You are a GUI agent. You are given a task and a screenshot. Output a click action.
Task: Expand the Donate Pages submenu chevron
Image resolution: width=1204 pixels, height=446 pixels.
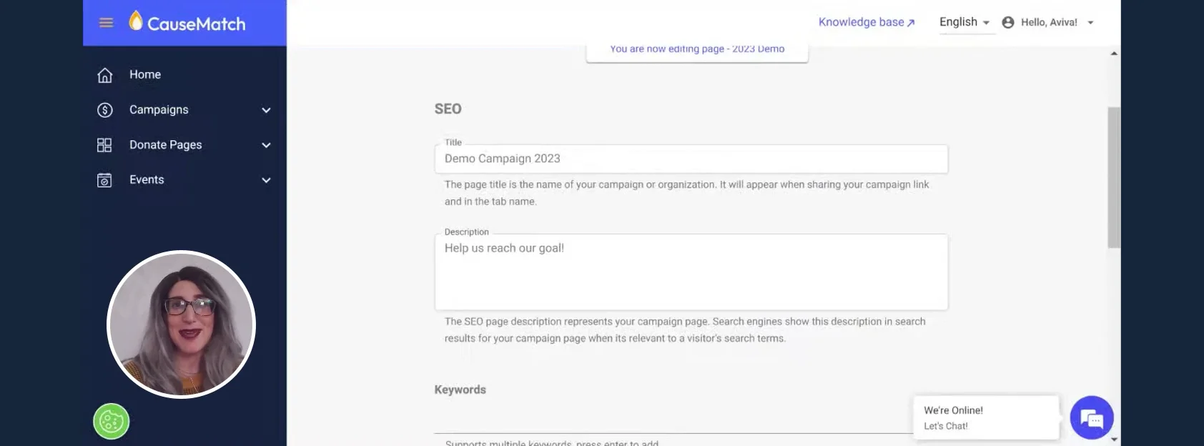coord(266,145)
